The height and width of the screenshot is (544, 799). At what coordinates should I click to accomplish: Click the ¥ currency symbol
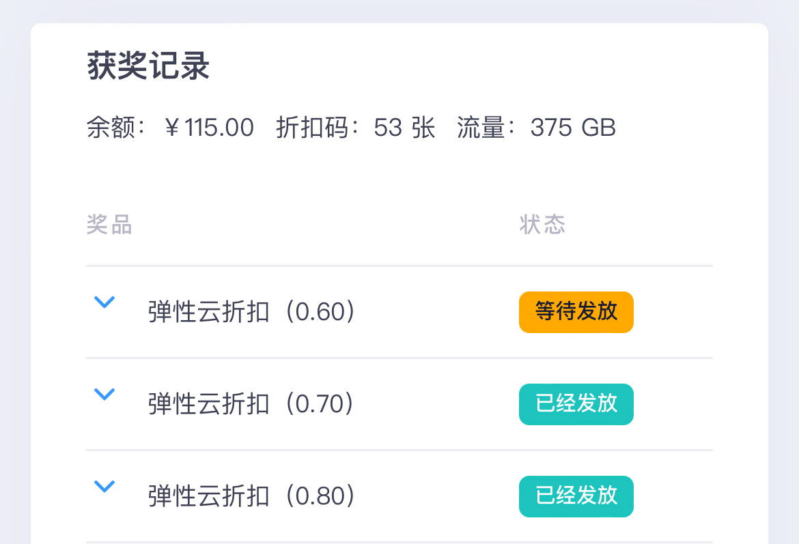(172, 128)
